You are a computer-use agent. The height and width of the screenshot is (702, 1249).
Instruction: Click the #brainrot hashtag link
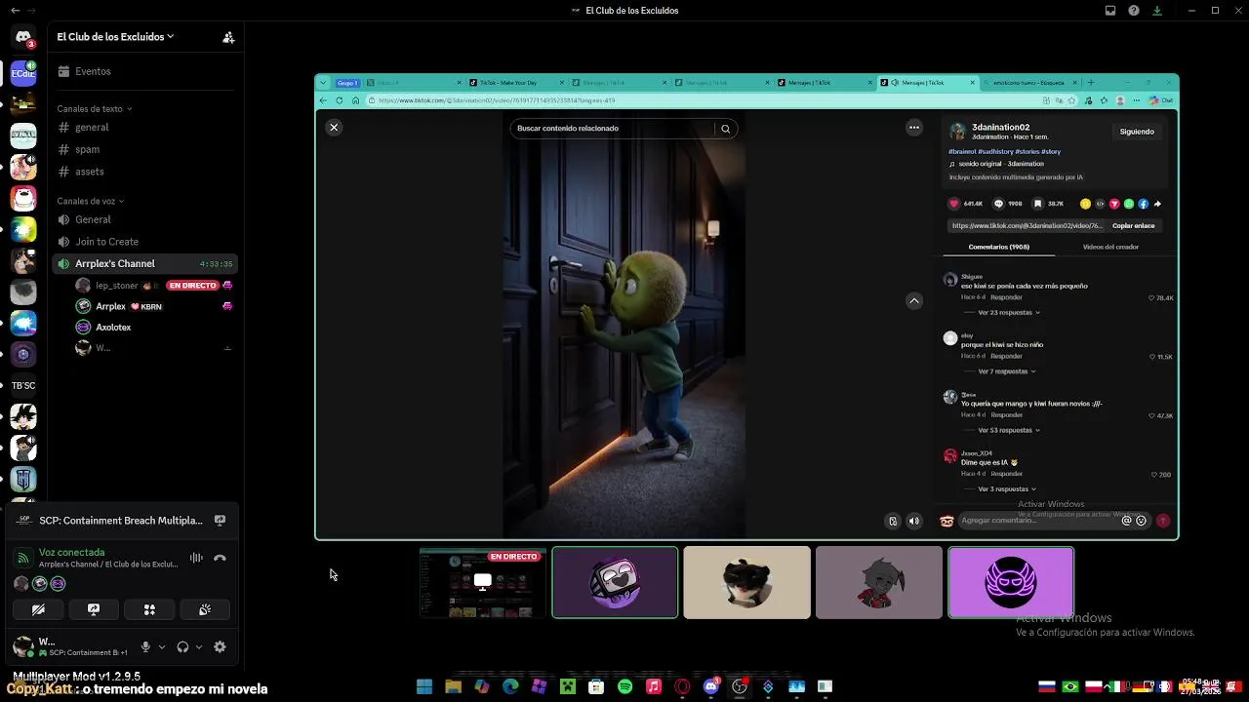[963, 152]
